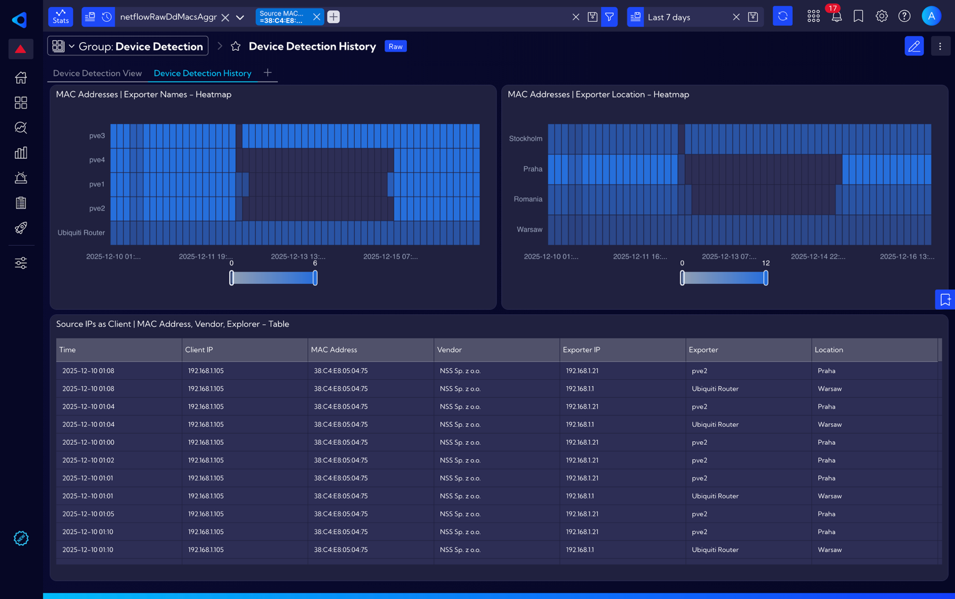Viewport: 955px width, 599px height.
Task: Click the table vertical scrollbar
Action: (x=940, y=350)
